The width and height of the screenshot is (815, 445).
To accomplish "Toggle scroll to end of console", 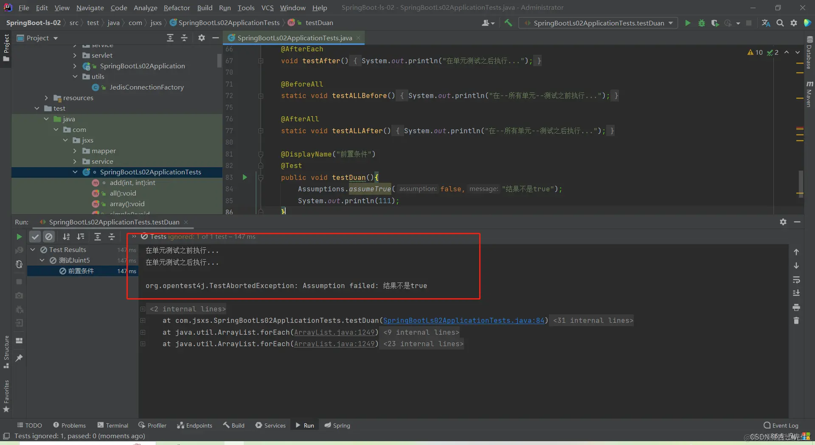I will point(796,293).
